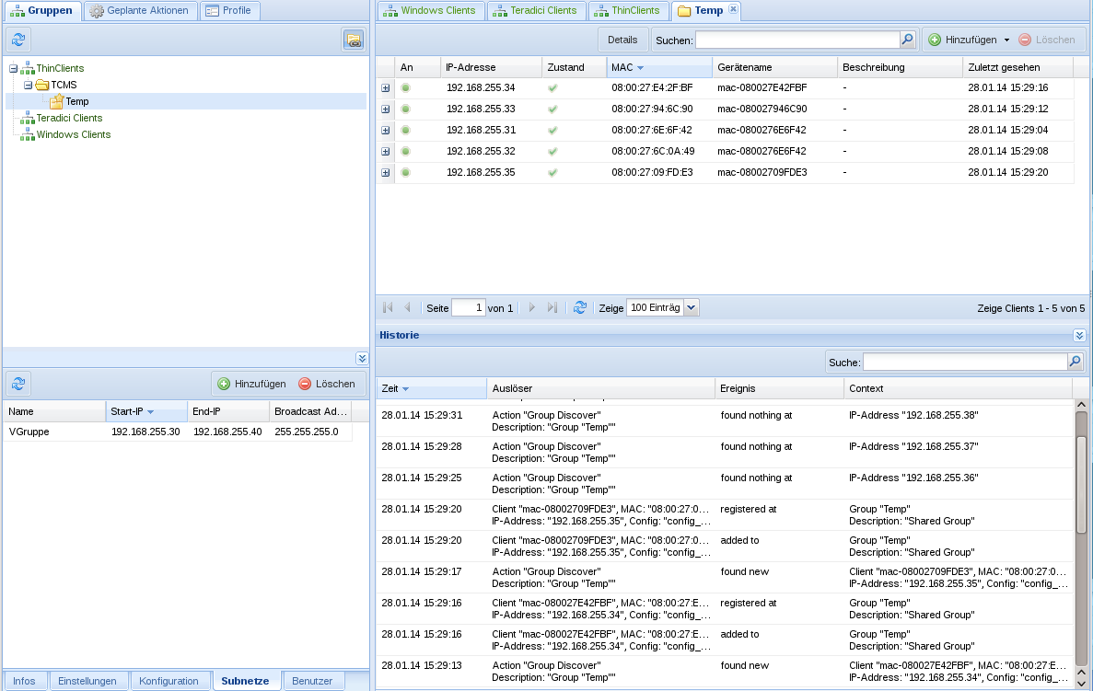Open the Hinzufügen dropdown arrow in the clients toolbar

pyautogui.click(x=1006, y=40)
